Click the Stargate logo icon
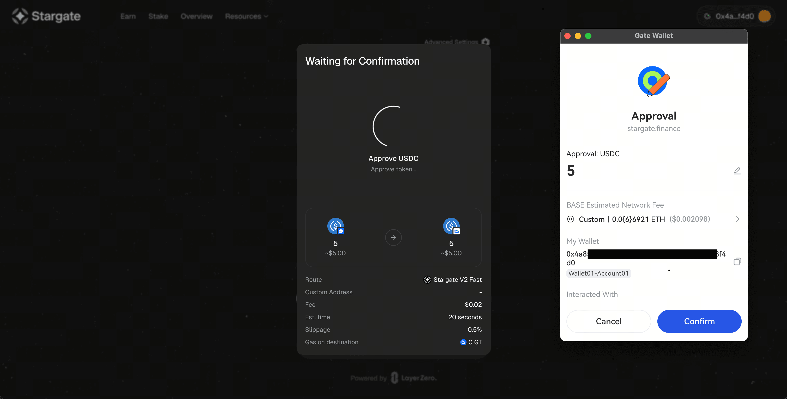 (x=20, y=16)
